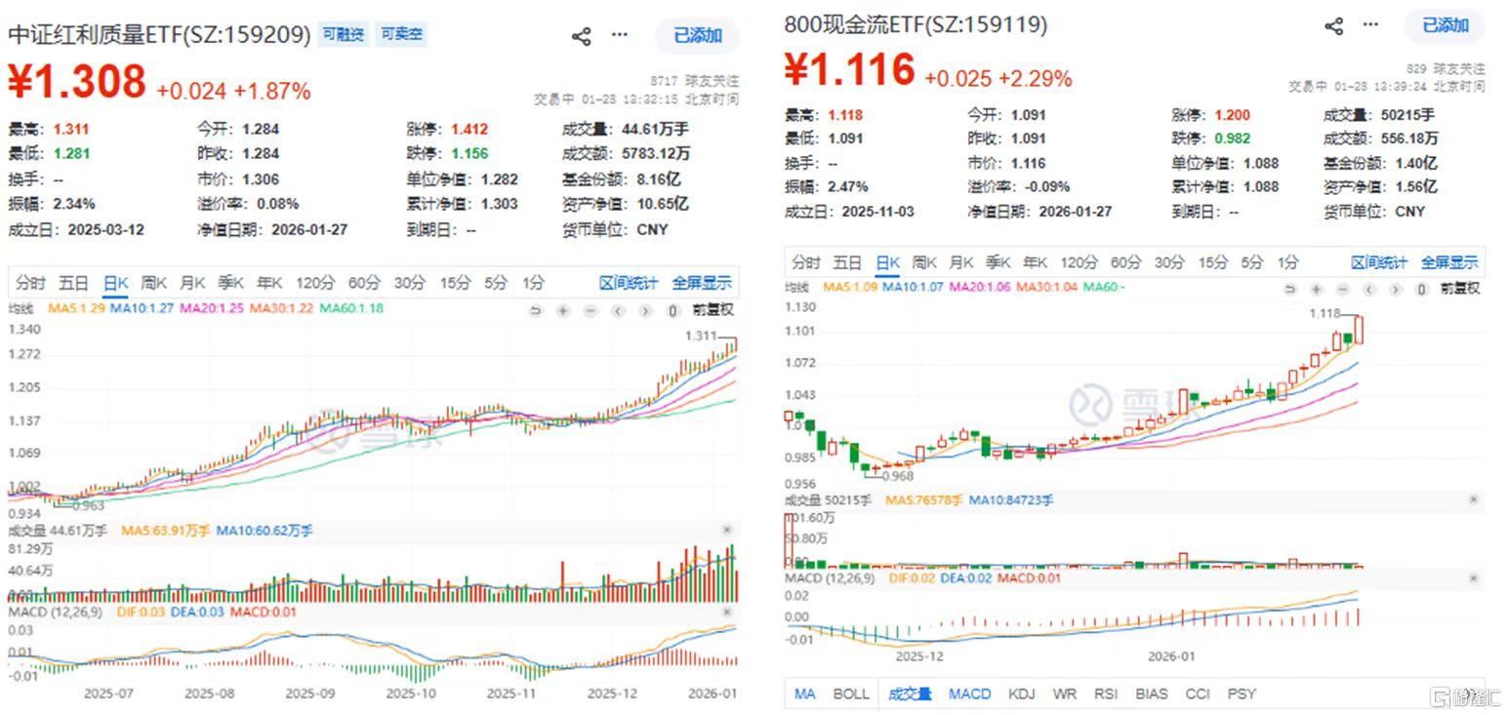This screenshot has width=1508, height=715.
Task: Close the right MACD indicator panel
Action: (x=1474, y=578)
